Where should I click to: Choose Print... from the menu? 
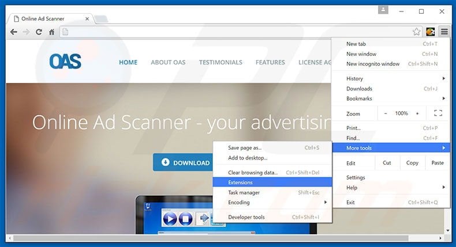[391, 128]
